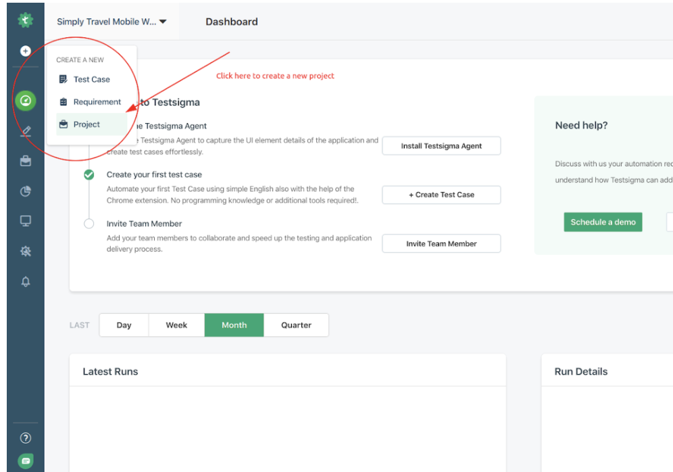Viewport: 673px width, 472px height.
Task: Click the Test Case document icon
Action: pos(63,79)
